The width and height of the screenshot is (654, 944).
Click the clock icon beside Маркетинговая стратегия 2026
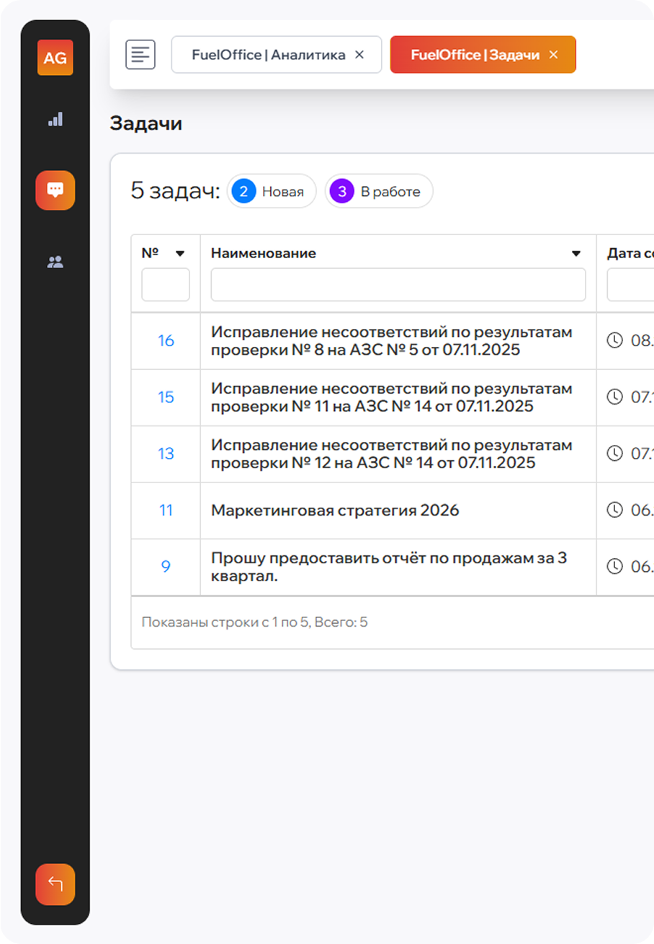pos(614,508)
